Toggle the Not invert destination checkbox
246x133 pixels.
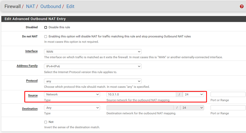tap(46, 122)
